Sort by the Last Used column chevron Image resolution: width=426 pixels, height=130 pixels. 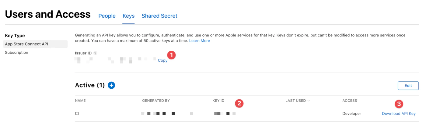[x=309, y=101]
